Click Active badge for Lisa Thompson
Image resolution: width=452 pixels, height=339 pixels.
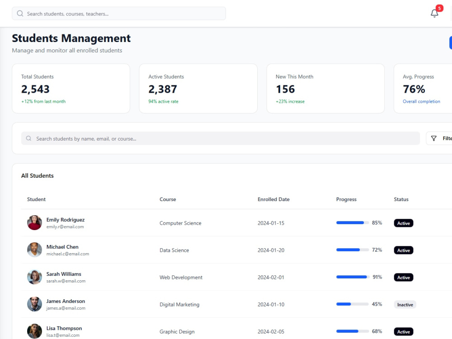[404, 331]
